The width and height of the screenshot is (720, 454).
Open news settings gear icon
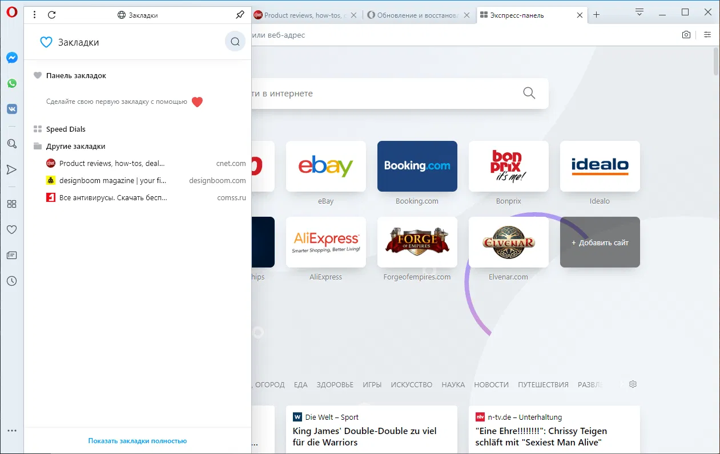633,384
